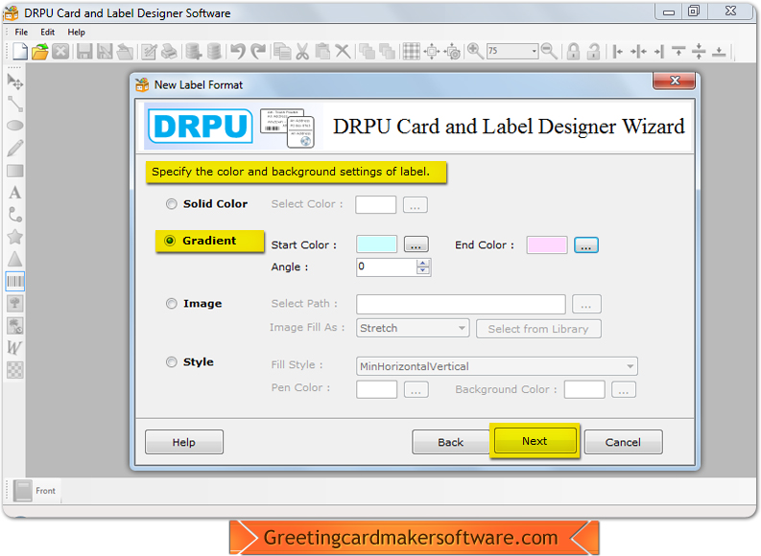Click the Angle input field
761x556 pixels.
[x=387, y=267]
